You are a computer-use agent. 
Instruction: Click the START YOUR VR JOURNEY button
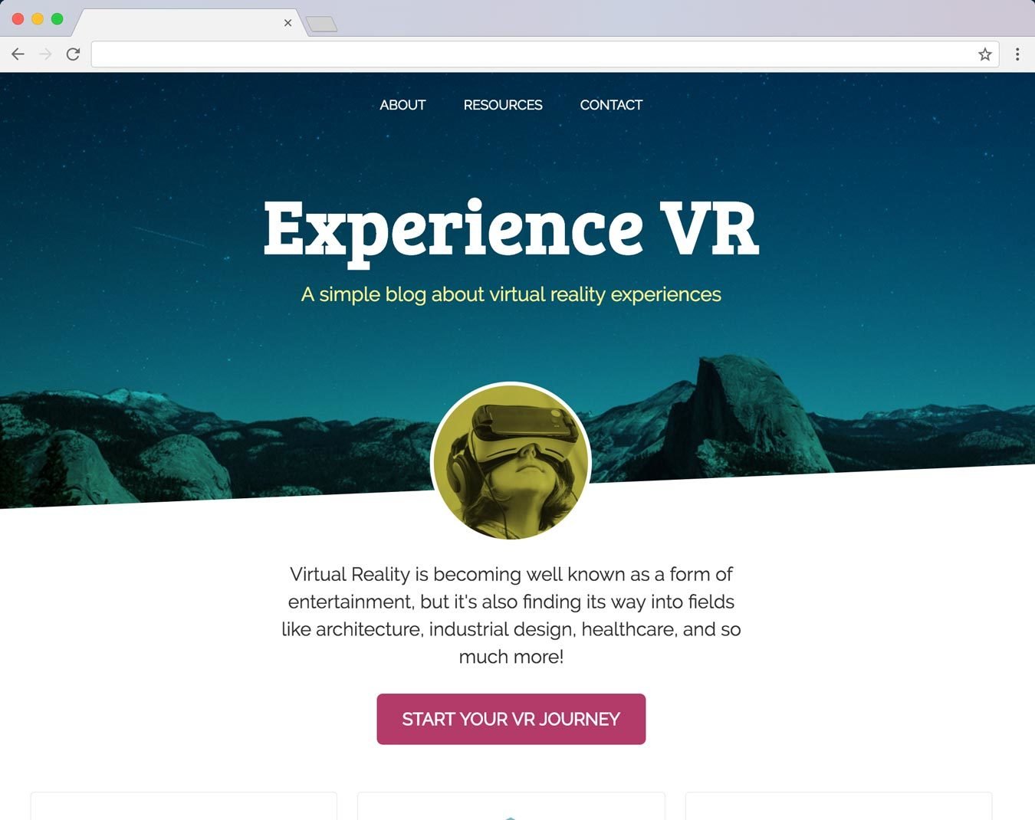point(511,719)
